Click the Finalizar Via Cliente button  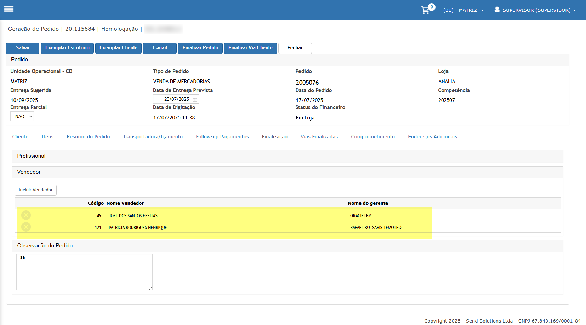click(250, 48)
